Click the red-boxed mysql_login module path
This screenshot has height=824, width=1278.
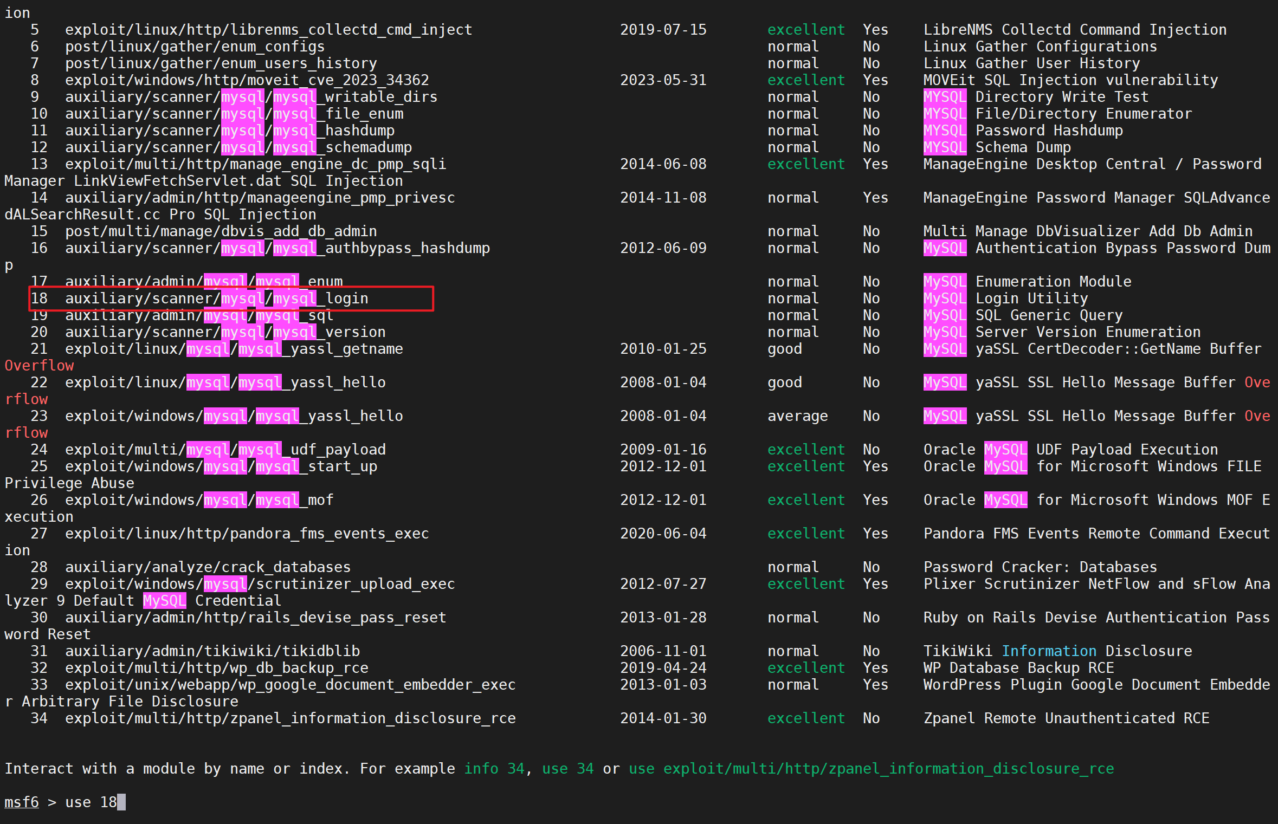[x=217, y=299]
